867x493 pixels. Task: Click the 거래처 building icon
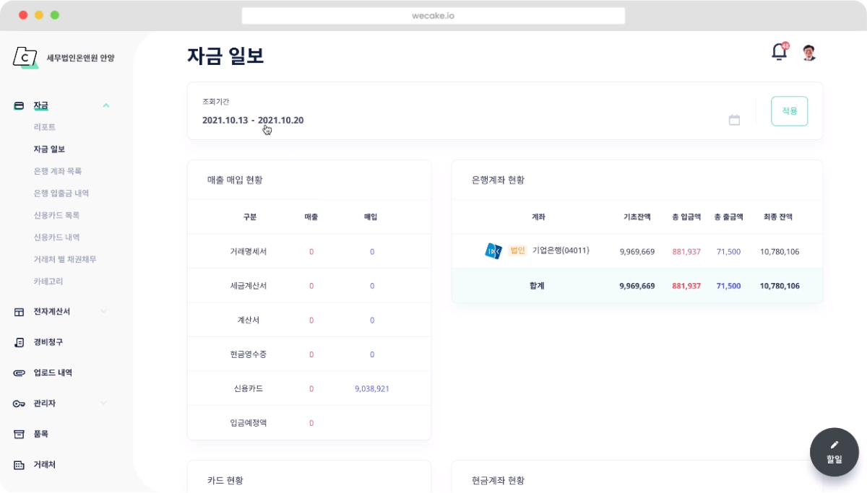pyautogui.click(x=20, y=465)
